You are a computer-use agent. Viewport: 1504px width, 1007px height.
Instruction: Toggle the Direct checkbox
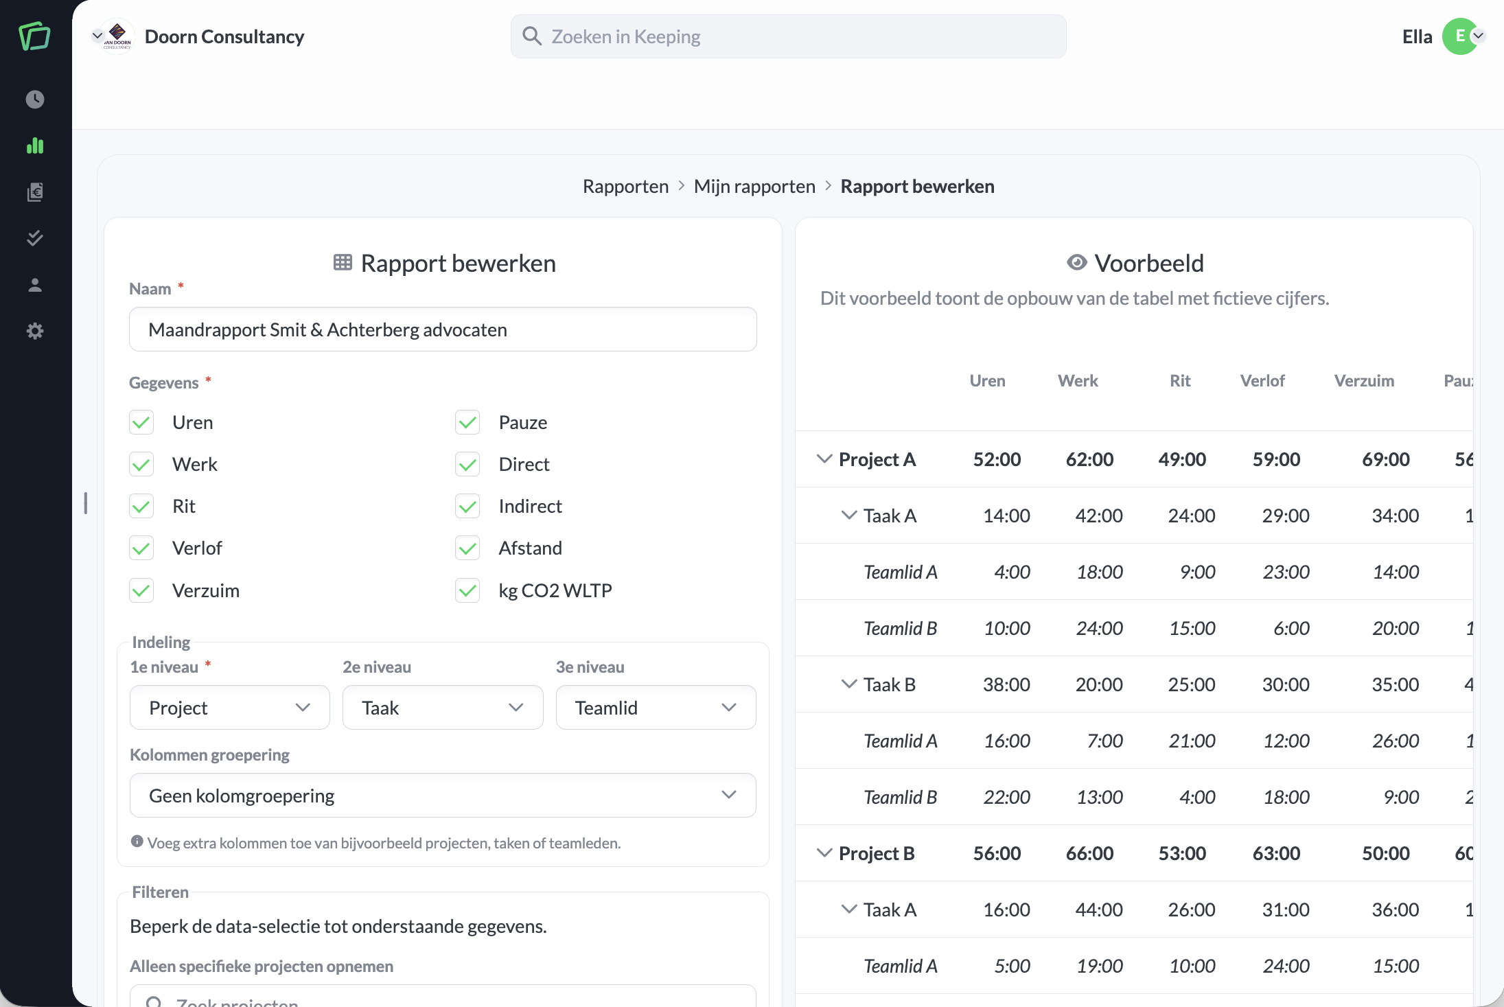coord(467,465)
